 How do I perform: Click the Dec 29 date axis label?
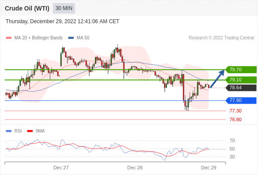pos(209,168)
